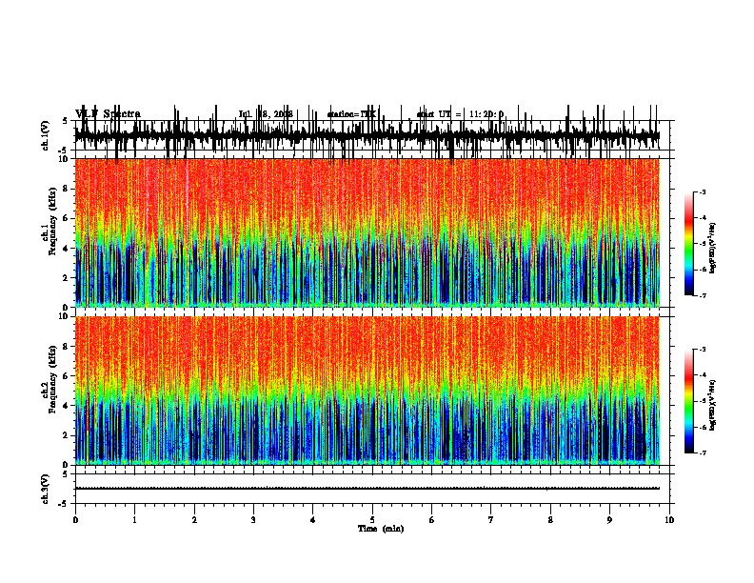Image resolution: width=754 pixels, height=583 pixels.
Task: Click the time axis tick label '5'
Action: point(372,520)
